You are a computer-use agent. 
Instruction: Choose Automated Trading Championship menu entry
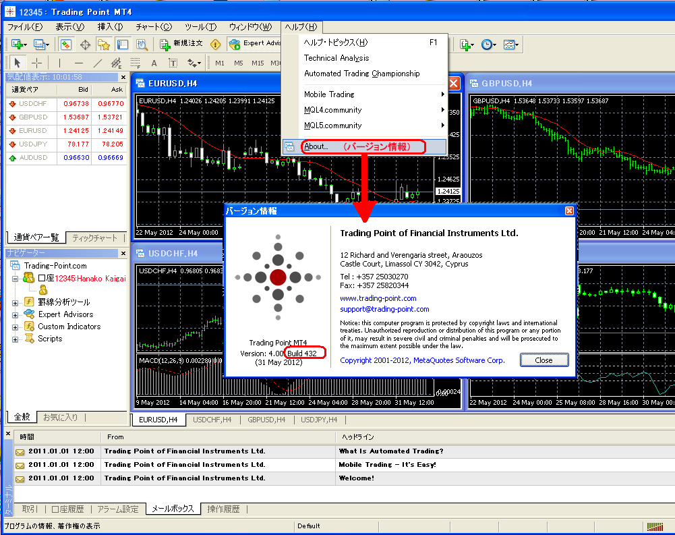(365, 74)
